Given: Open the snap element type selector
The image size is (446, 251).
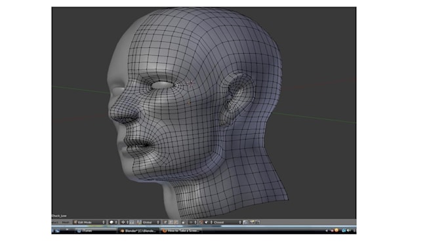Looking at the screenshot, I should tap(208, 222).
